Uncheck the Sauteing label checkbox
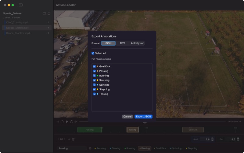The height and width of the screenshot is (153, 244). (94, 80)
